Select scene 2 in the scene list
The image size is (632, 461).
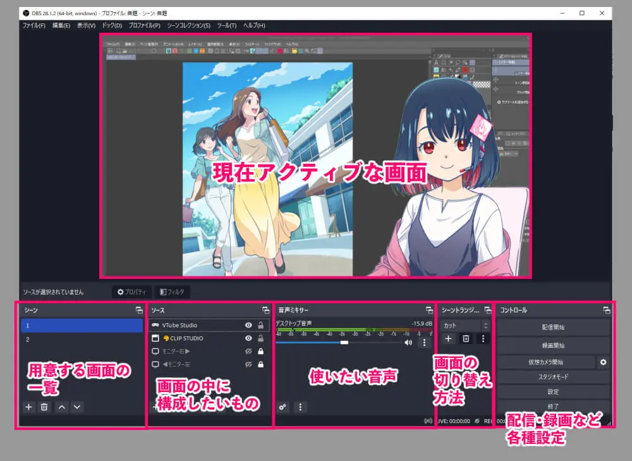pyautogui.click(x=82, y=340)
